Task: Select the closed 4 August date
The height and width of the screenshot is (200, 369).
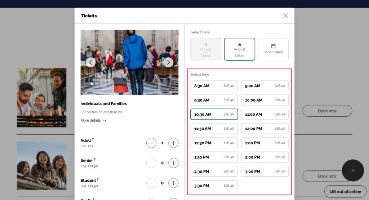Action: 206,49
